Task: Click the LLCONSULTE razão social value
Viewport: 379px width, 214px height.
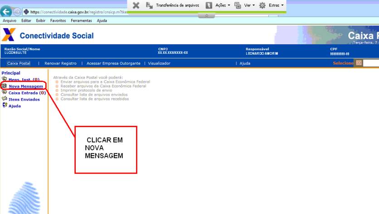Action: pos(15,52)
